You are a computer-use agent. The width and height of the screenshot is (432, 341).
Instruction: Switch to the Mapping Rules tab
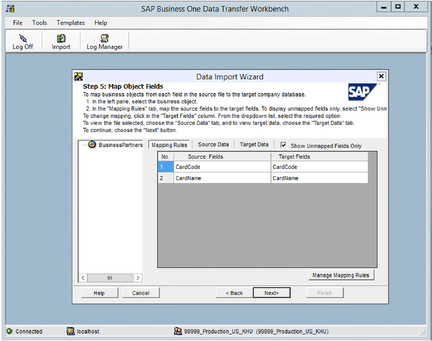(x=169, y=145)
